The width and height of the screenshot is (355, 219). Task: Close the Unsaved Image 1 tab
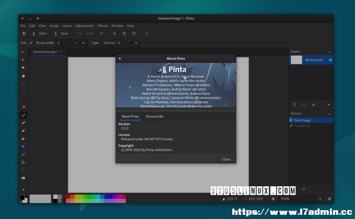coord(61,52)
